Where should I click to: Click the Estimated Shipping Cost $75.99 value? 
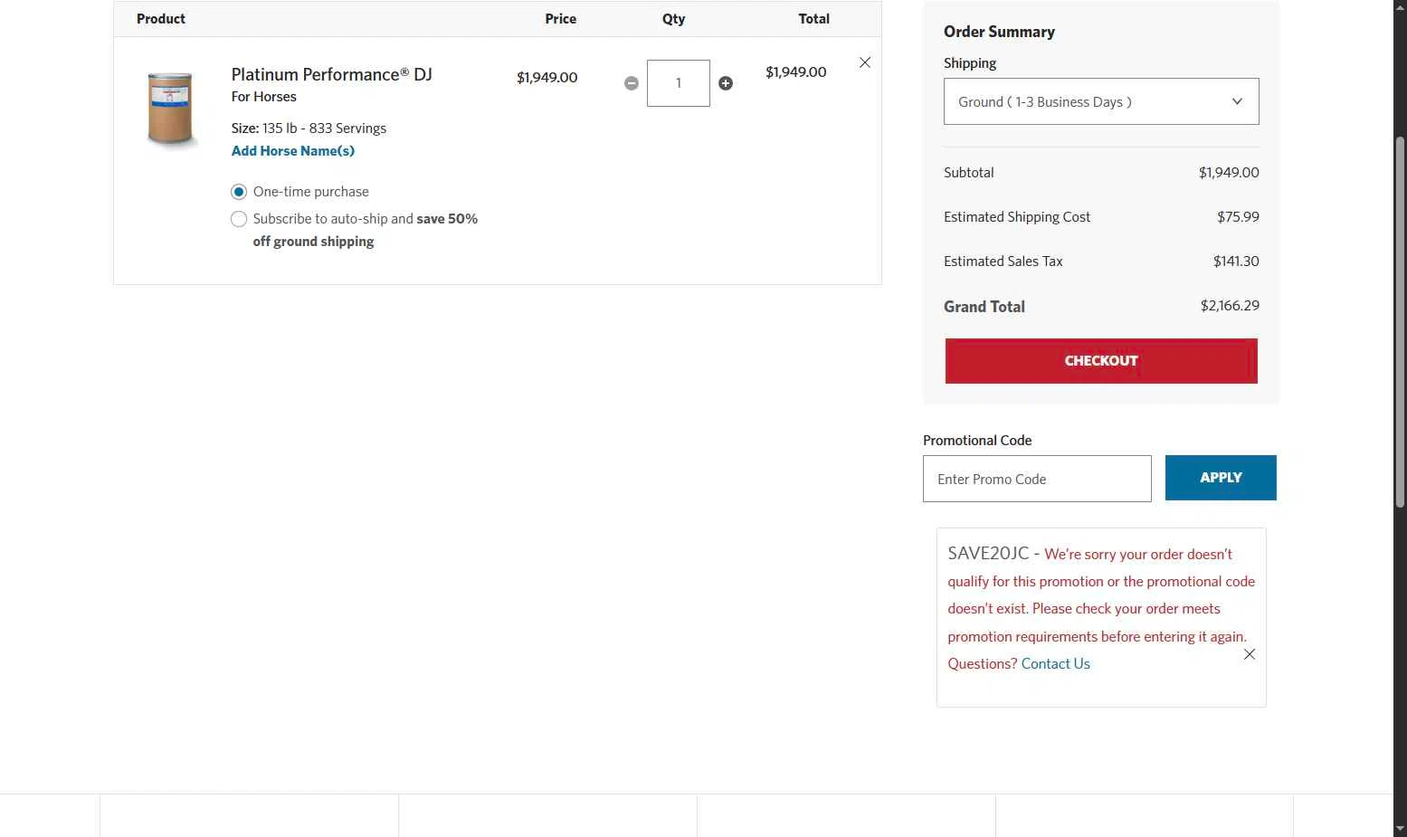(1238, 216)
